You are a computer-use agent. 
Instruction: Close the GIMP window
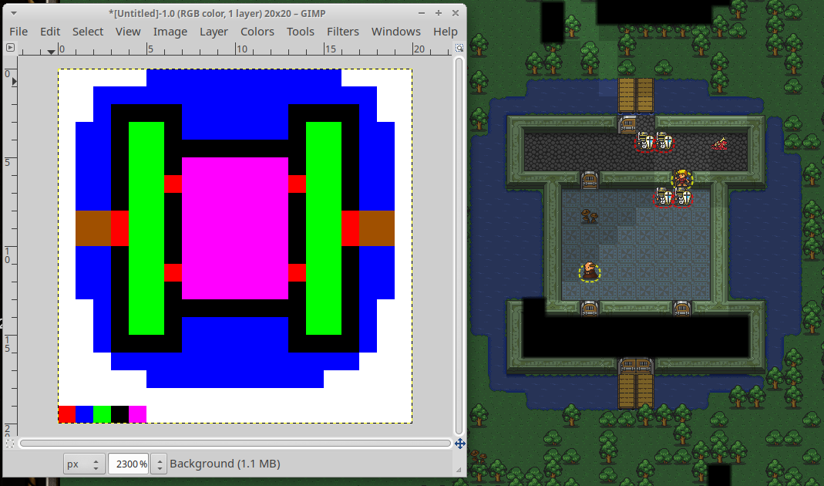456,13
